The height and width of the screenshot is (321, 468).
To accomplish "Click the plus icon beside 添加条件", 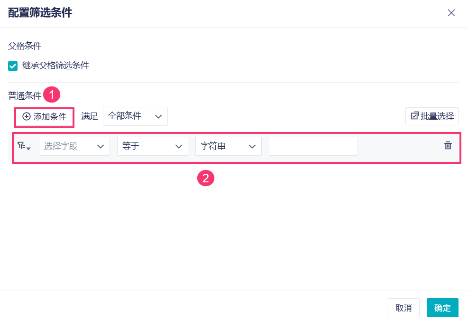I will point(27,116).
